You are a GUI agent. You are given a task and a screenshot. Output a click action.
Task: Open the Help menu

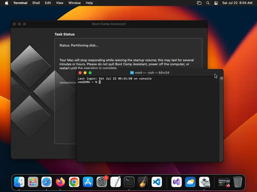click(x=89, y=3)
